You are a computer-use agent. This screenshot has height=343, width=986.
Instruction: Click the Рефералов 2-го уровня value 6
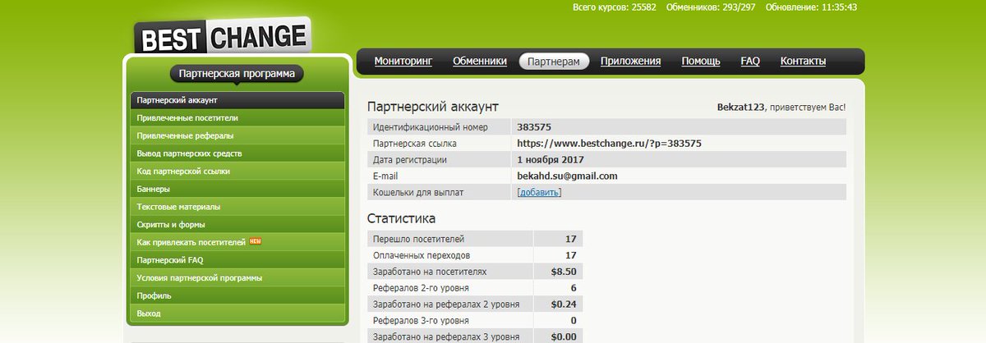pos(574,288)
